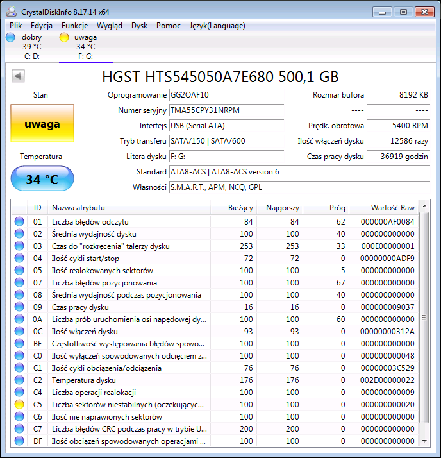Open the Plik menu
This screenshot has height=458, width=441.
pyautogui.click(x=16, y=26)
